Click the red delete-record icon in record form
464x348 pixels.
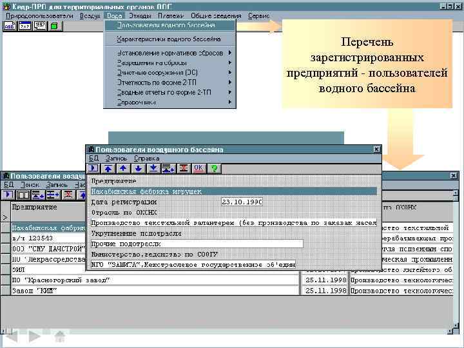click(184, 168)
